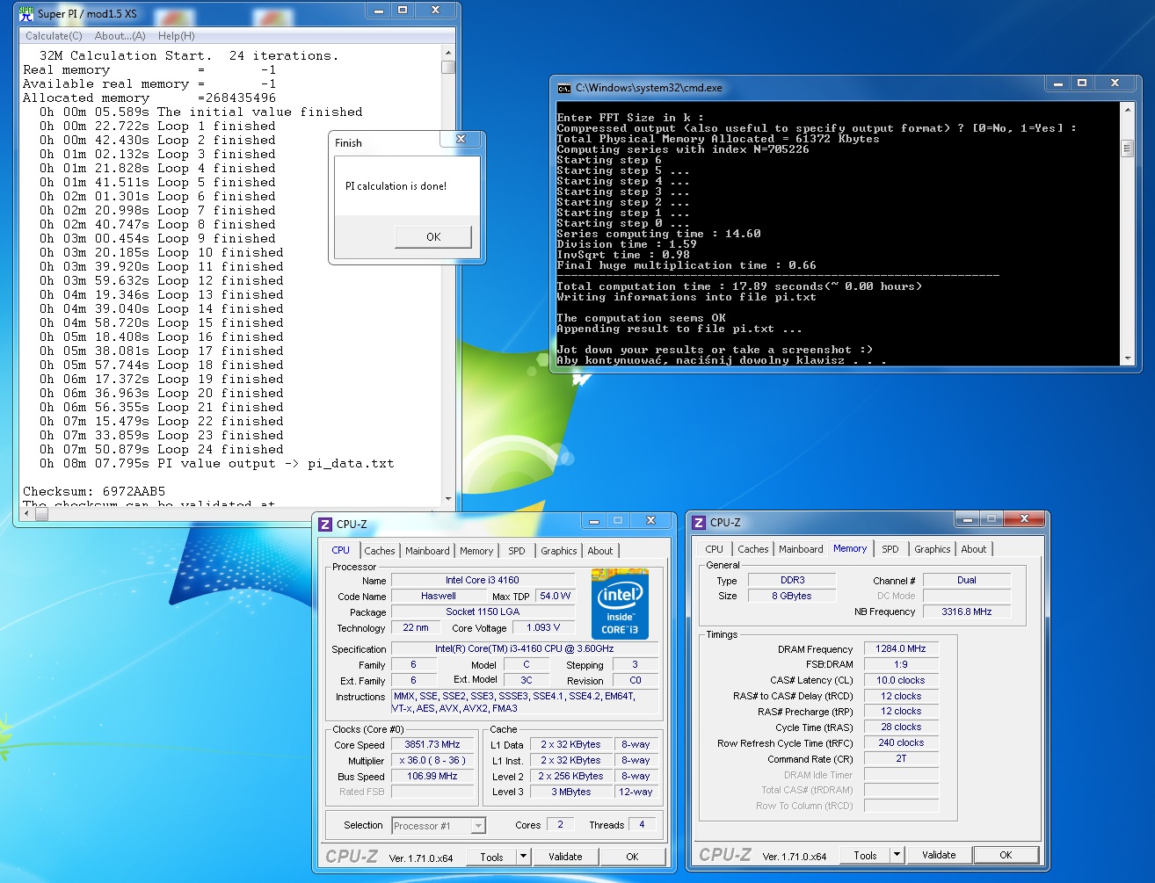Switch to About tab in left CPU-Z
This screenshot has width=1155, height=883.
(600, 551)
